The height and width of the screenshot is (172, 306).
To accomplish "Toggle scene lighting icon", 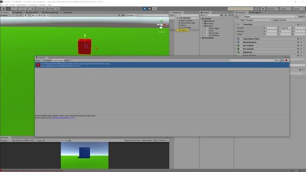I will pos(25,15).
